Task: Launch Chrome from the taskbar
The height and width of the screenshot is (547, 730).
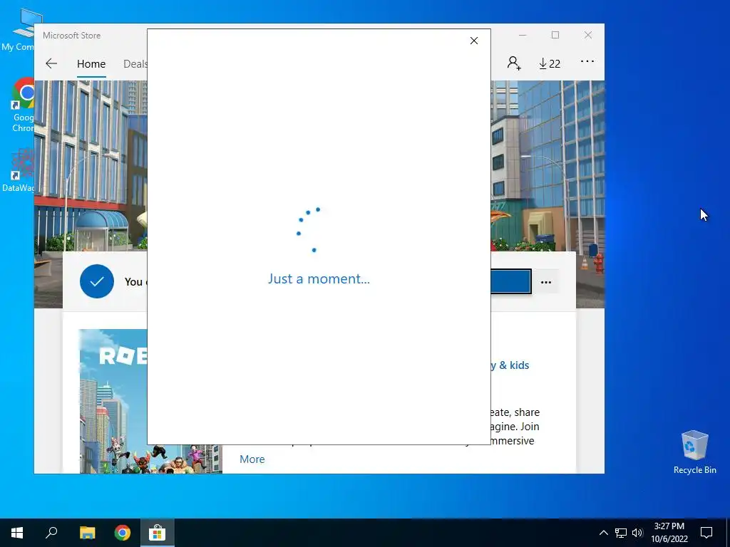Action: point(123,533)
